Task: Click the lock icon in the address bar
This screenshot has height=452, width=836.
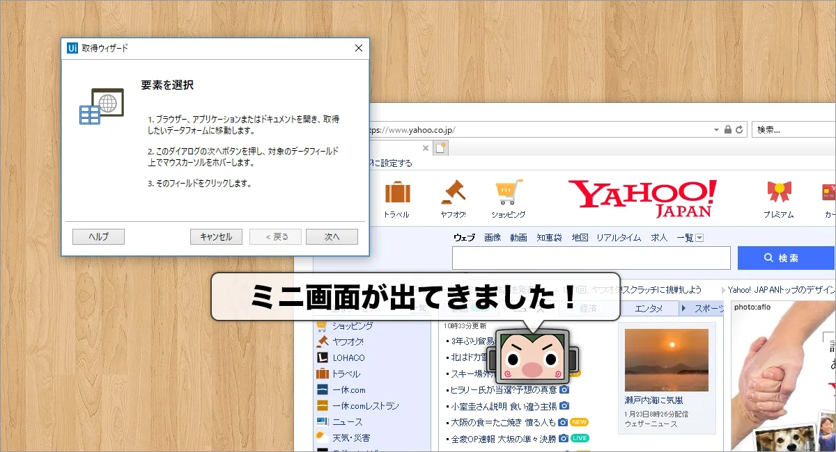Action: [728, 129]
